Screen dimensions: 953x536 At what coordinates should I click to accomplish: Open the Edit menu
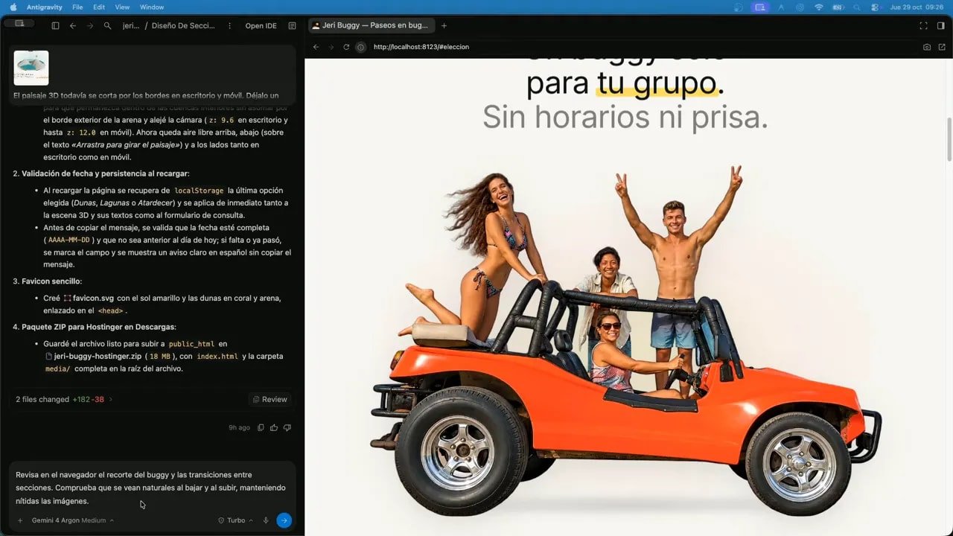[x=99, y=7]
